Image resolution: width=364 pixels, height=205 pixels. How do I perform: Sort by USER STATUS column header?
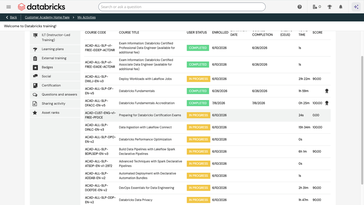pos(197,32)
